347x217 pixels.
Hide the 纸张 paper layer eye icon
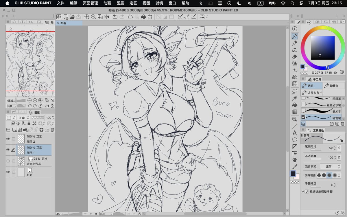(8, 172)
